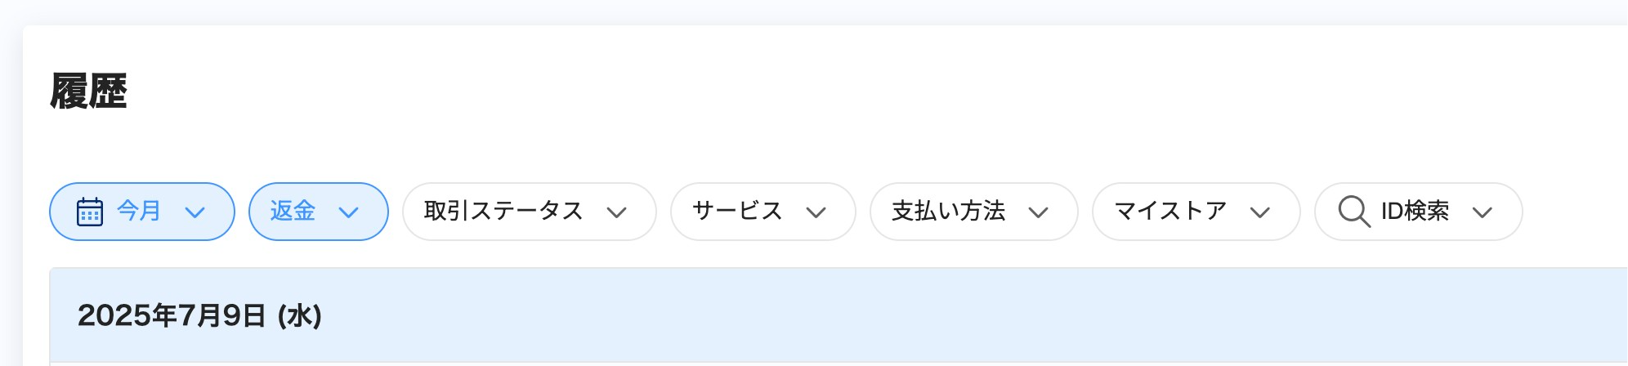Open the 取引ステータス filter
Image resolution: width=1628 pixels, height=366 pixels.
503,211
